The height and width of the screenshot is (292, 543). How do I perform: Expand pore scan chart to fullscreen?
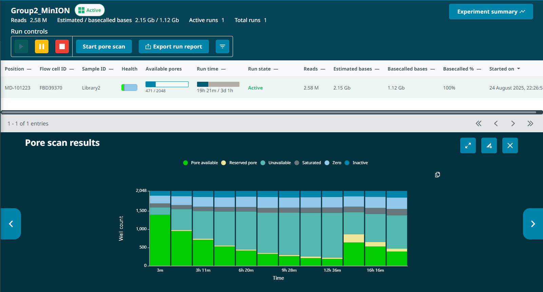point(468,145)
